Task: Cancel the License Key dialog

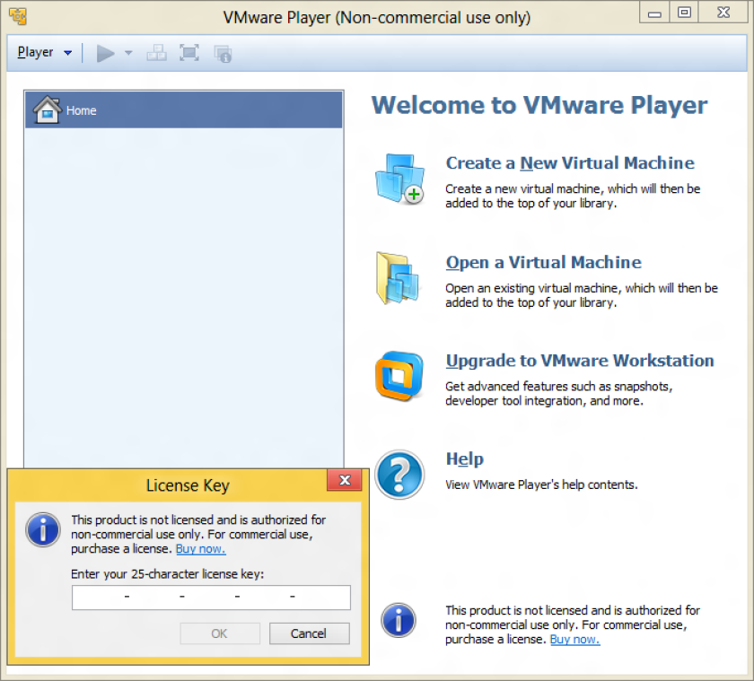Action: click(x=309, y=633)
